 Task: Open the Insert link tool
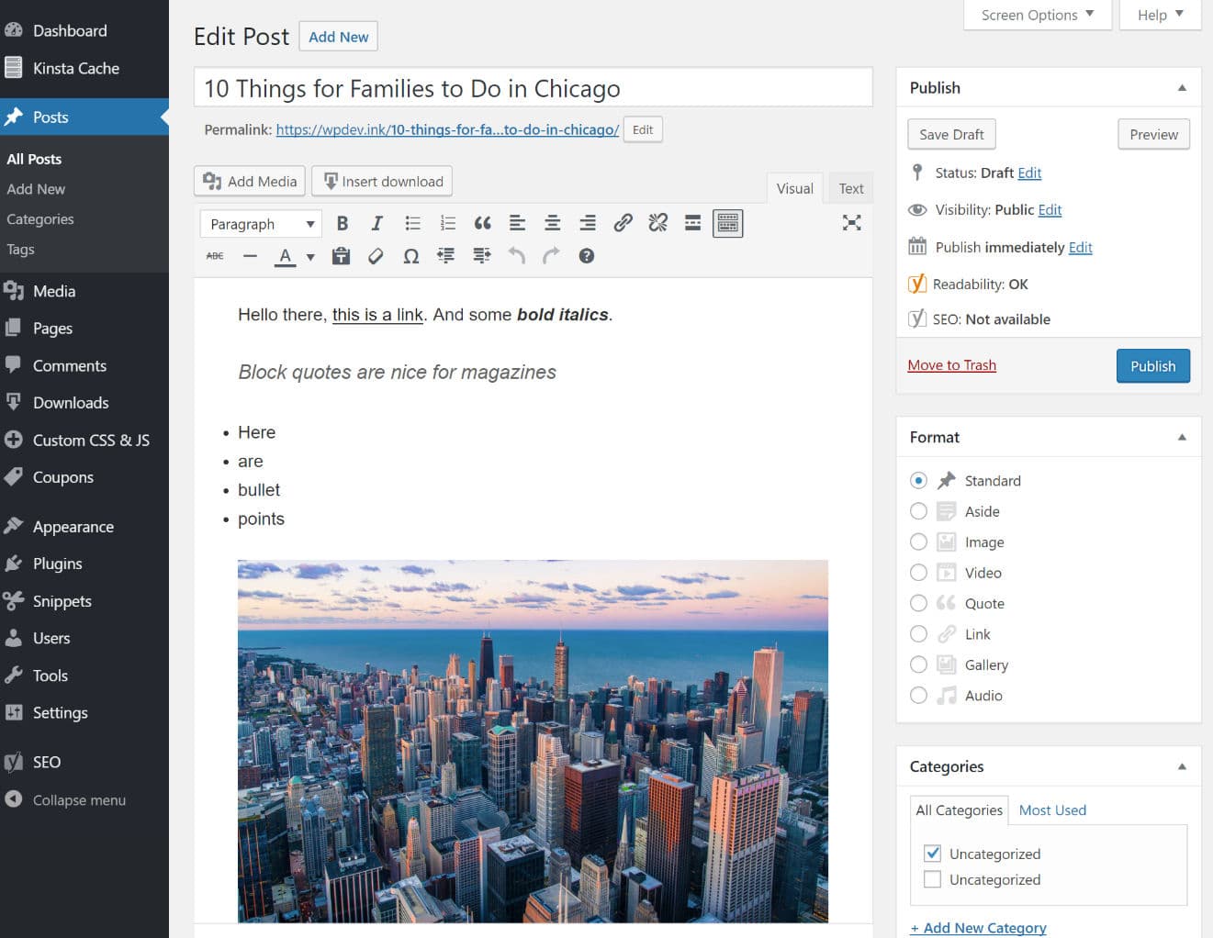click(x=623, y=222)
